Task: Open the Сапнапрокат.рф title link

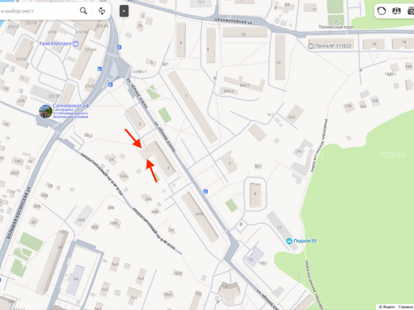Action: [71, 106]
